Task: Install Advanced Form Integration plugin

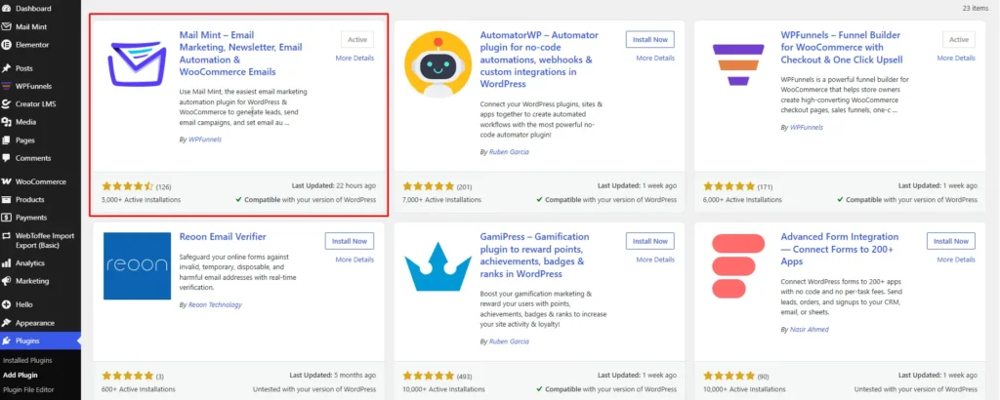Action: tap(951, 241)
